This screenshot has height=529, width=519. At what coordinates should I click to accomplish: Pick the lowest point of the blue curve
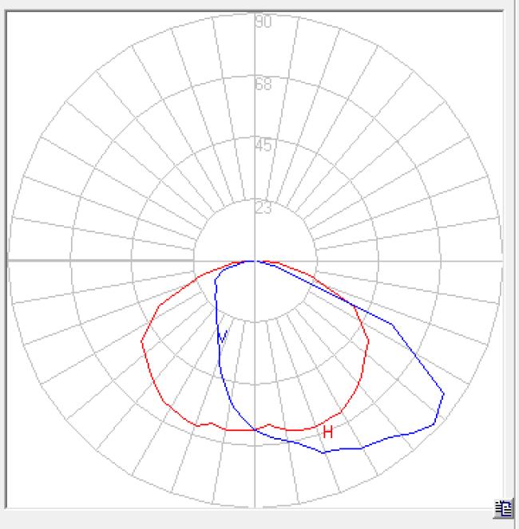[x=324, y=453]
